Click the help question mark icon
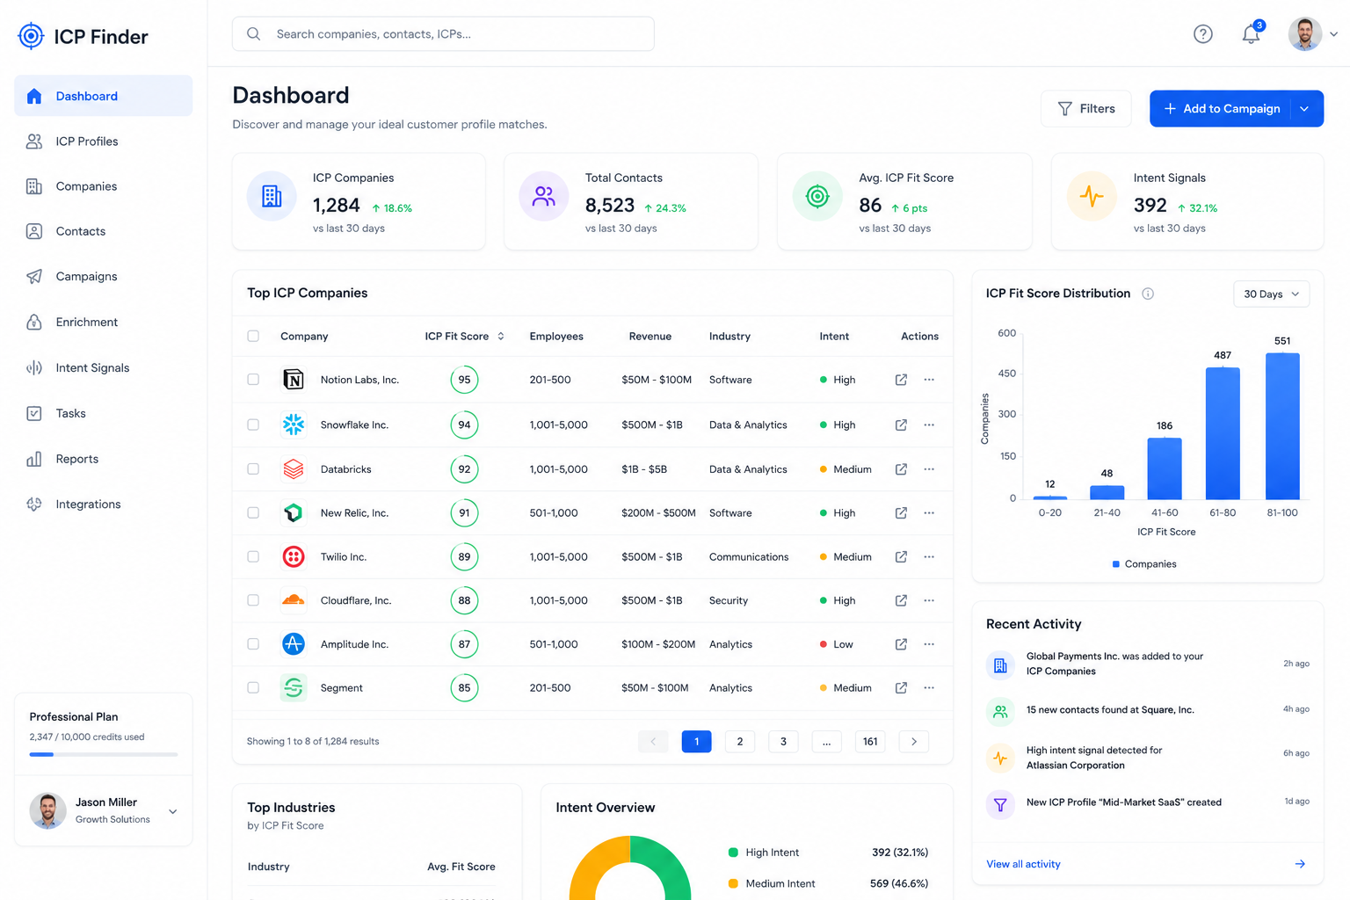 [1203, 34]
